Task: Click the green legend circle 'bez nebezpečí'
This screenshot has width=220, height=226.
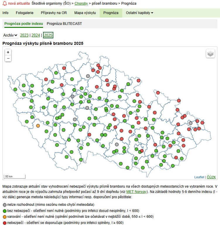Action: (5, 211)
